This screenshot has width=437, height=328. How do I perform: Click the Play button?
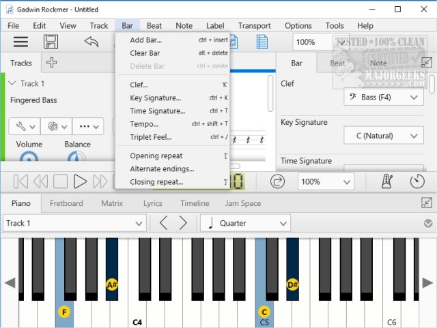click(80, 181)
